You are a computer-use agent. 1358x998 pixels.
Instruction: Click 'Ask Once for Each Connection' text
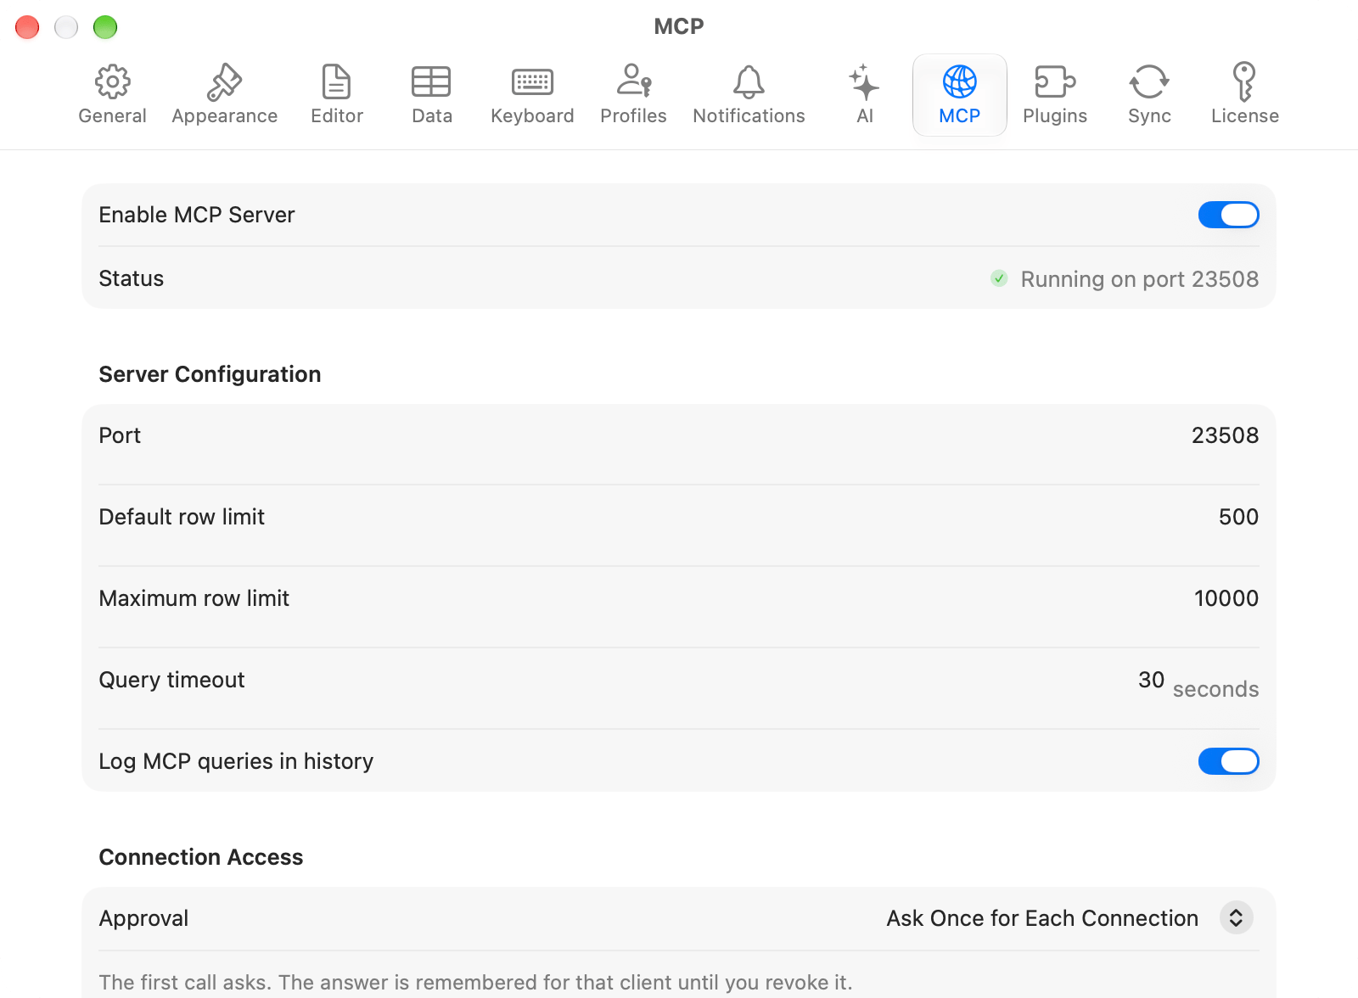coord(1042,918)
